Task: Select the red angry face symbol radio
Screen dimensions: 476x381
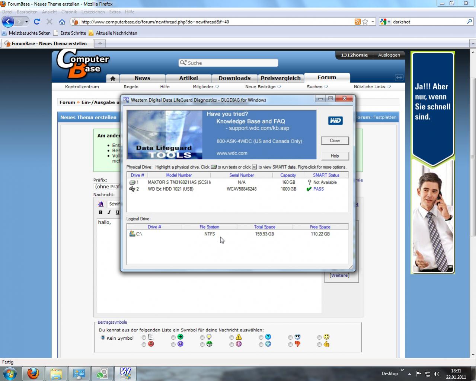Action: (144, 345)
